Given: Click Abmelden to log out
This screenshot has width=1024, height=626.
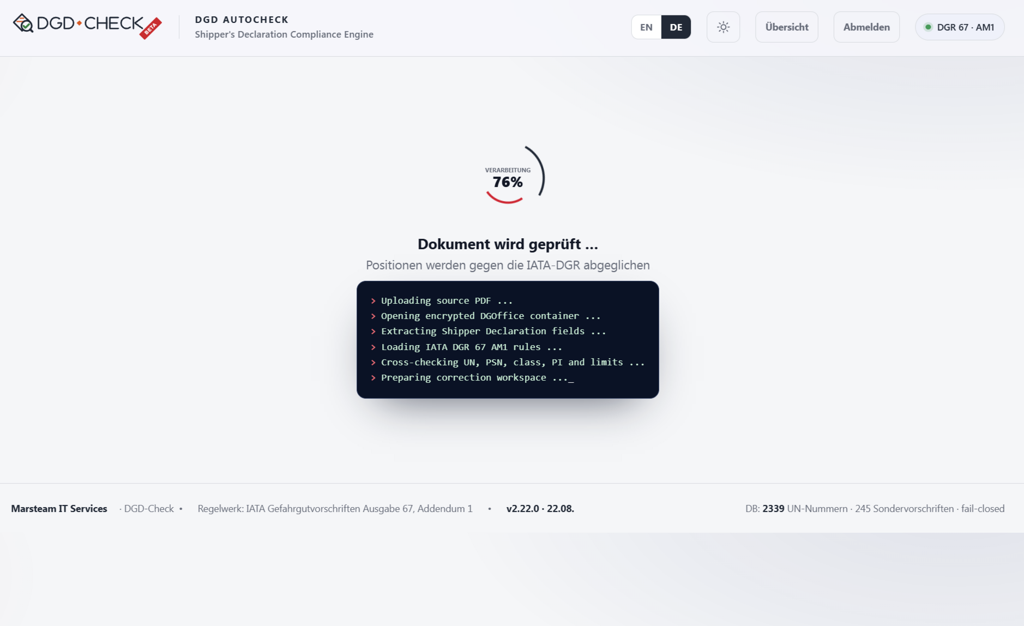Looking at the screenshot, I should tap(866, 27).
